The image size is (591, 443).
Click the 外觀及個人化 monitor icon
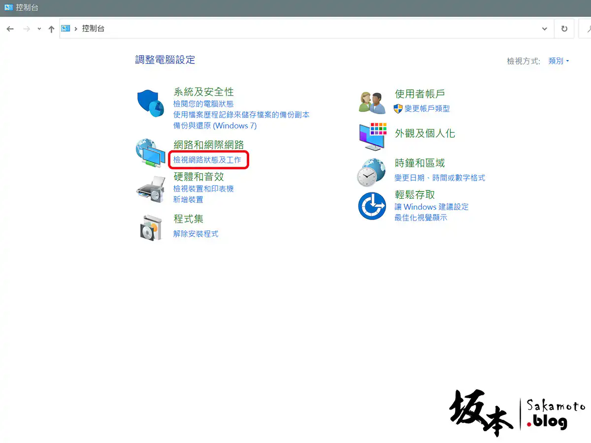373,136
